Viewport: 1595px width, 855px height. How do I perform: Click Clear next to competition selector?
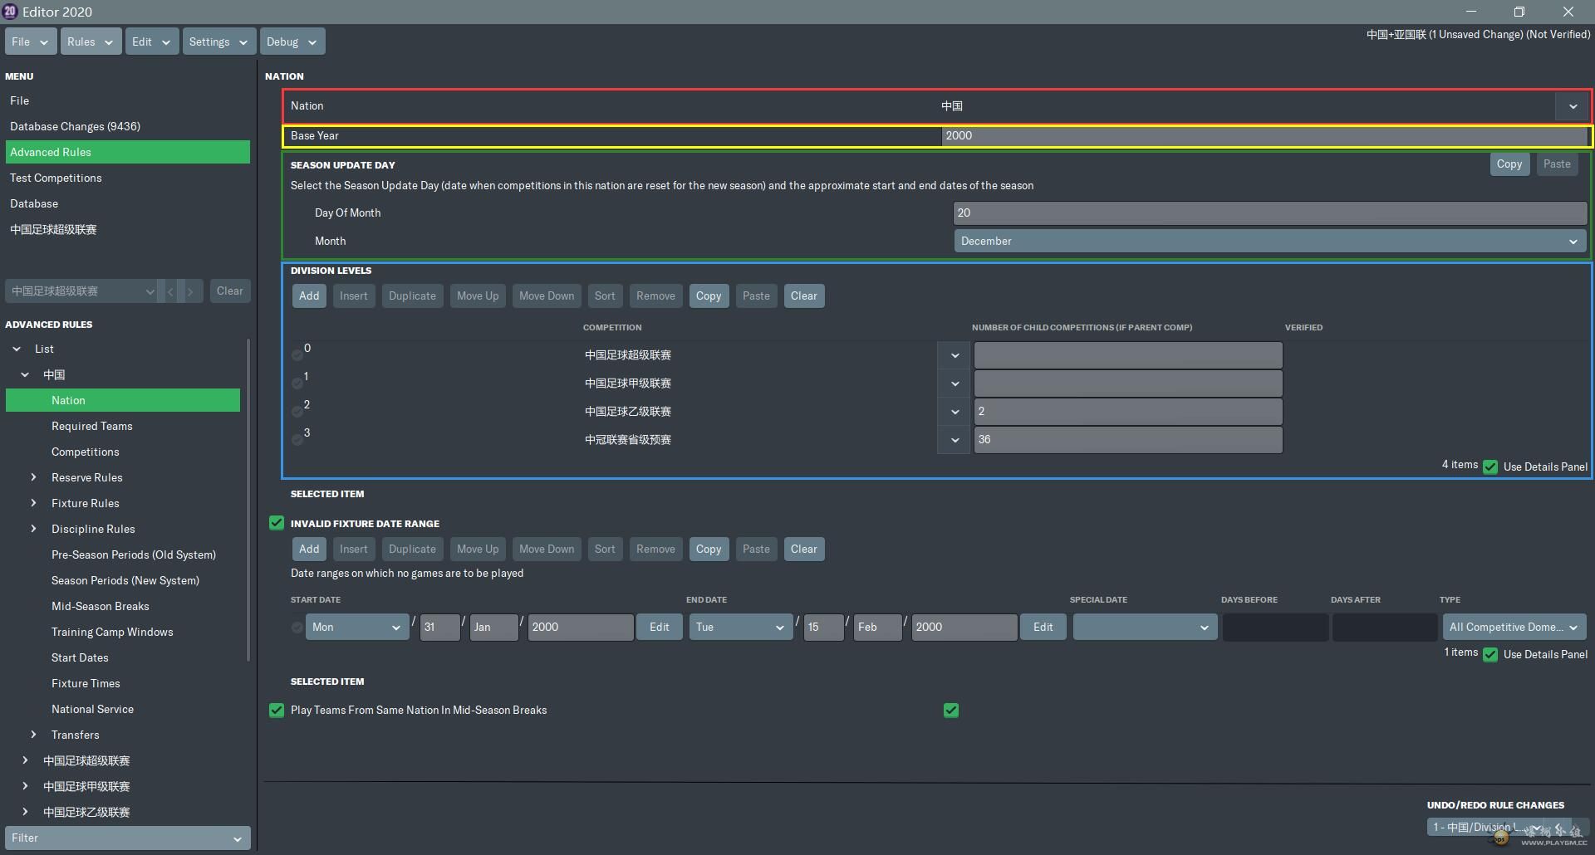229,291
